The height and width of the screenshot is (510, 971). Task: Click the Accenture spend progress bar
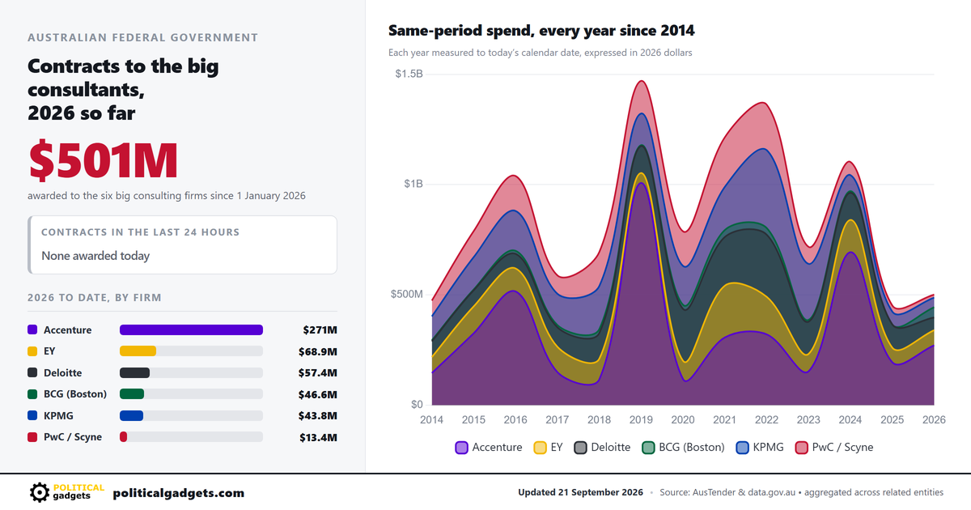pyautogui.click(x=192, y=329)
